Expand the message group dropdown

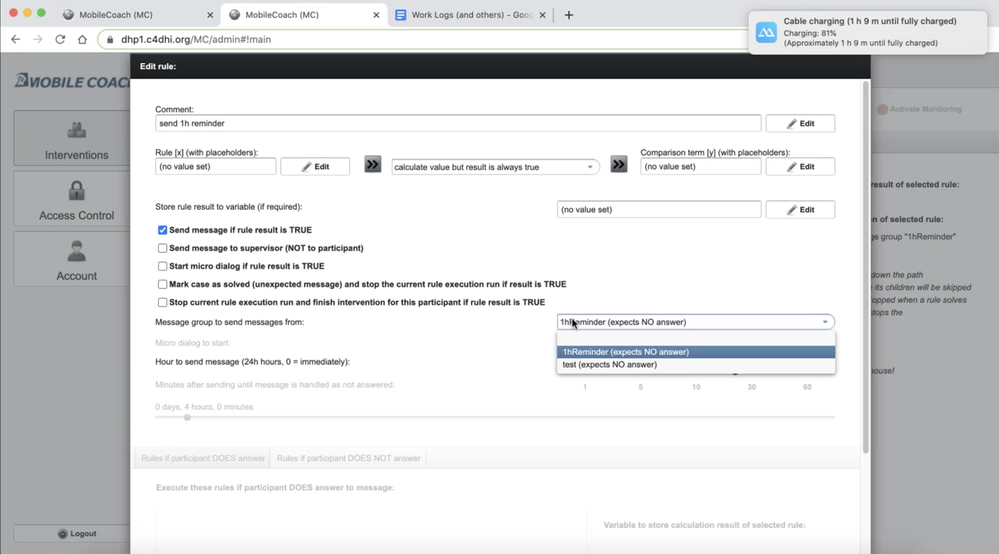(x=824, y=321)
